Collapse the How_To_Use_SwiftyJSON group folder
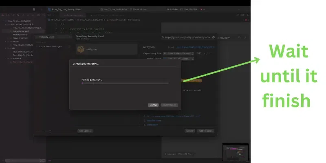The width and height of the screenshot is (326, 163). [x=6, y=24]
